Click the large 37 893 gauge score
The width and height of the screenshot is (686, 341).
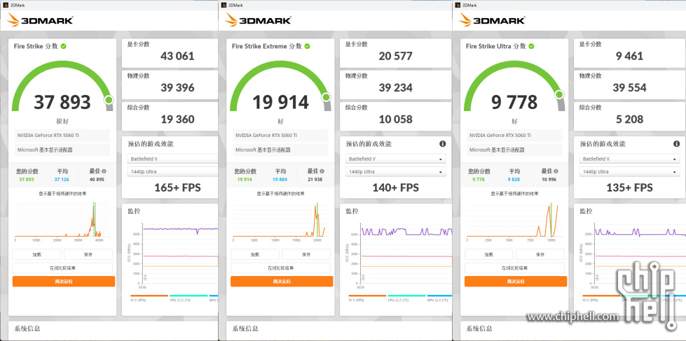click(x=62, y=103)
